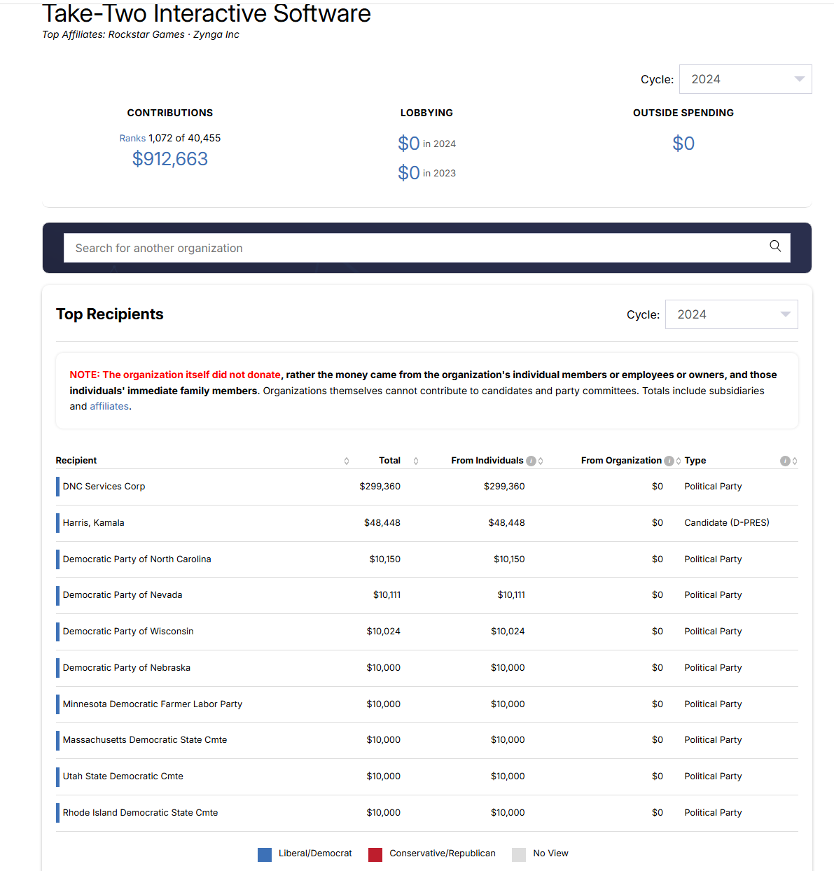
Task: Select Democratic Party of North Carolina
Action: click(137, 559)
